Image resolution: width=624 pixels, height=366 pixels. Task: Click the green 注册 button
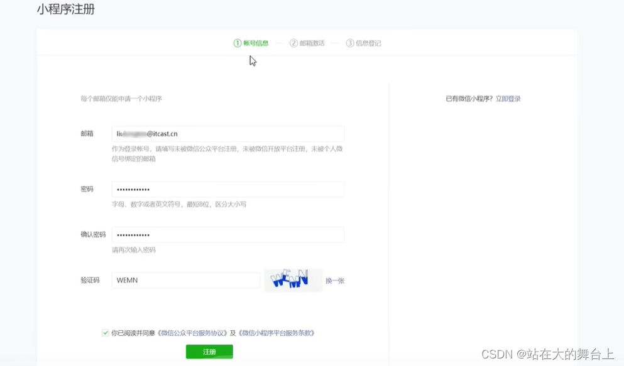[209, 352]
